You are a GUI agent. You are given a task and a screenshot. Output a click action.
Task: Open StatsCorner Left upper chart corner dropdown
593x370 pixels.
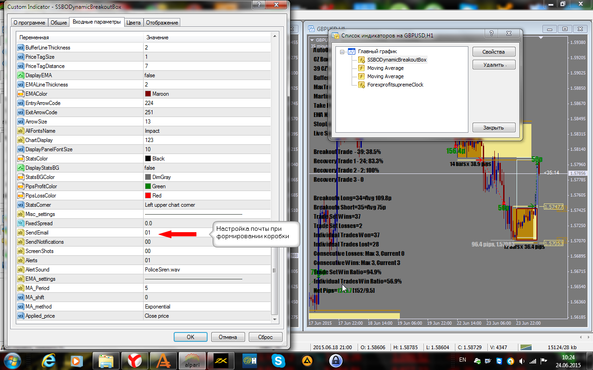(x=207, y=205)
